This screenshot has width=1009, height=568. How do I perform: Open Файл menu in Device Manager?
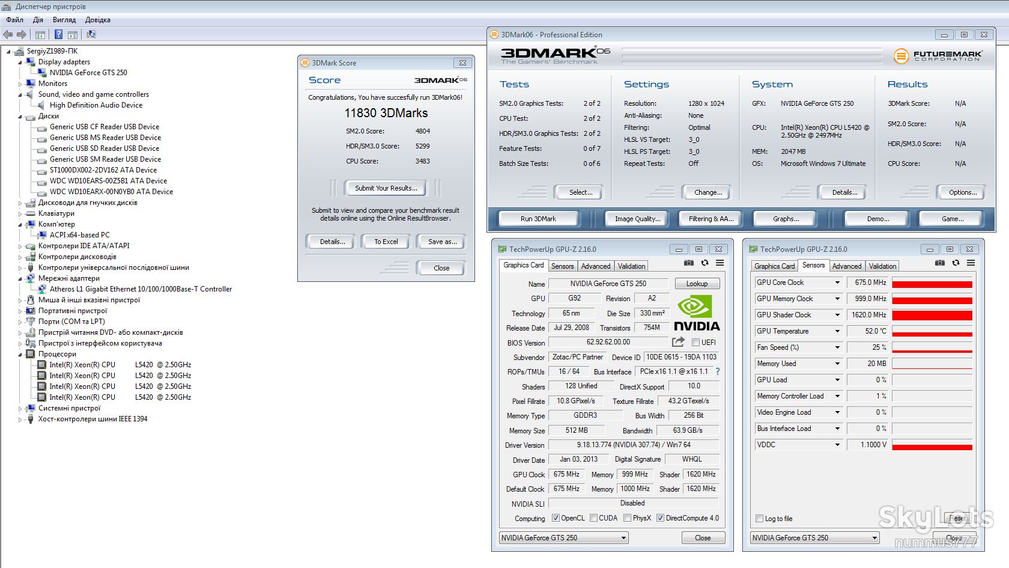coord(14,20)
